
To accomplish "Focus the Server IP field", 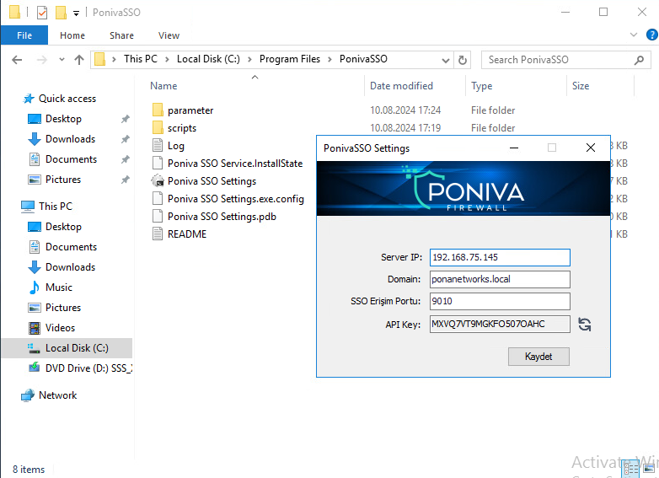I will coord(500,257).
